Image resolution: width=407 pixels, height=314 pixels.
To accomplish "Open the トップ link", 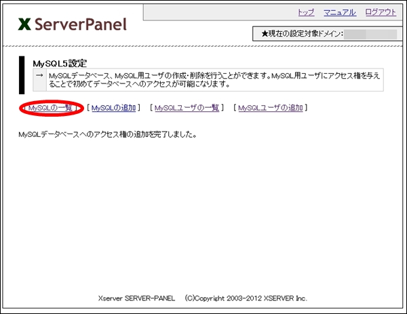I will point(306,12).
